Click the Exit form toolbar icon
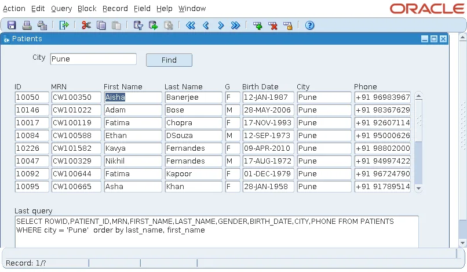The width and height of the screenshot is (467, 272). click(64, 26)
